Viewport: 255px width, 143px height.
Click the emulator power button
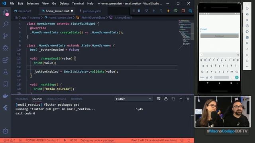point(247,8)
